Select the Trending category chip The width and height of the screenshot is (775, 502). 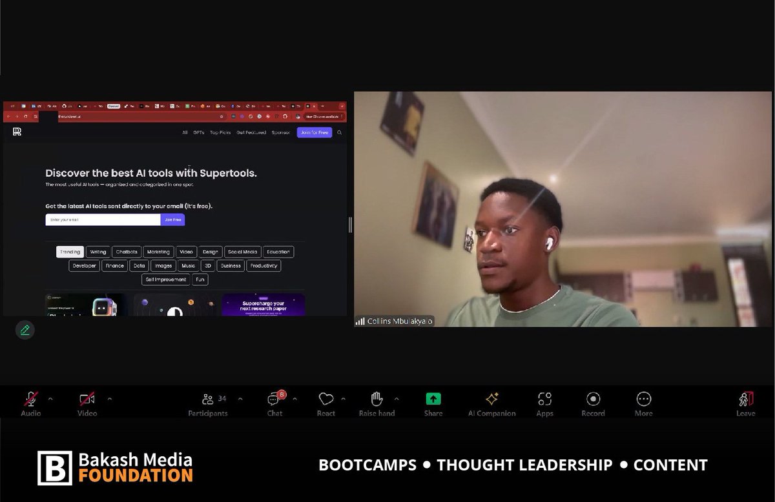(x=70, y=252)
